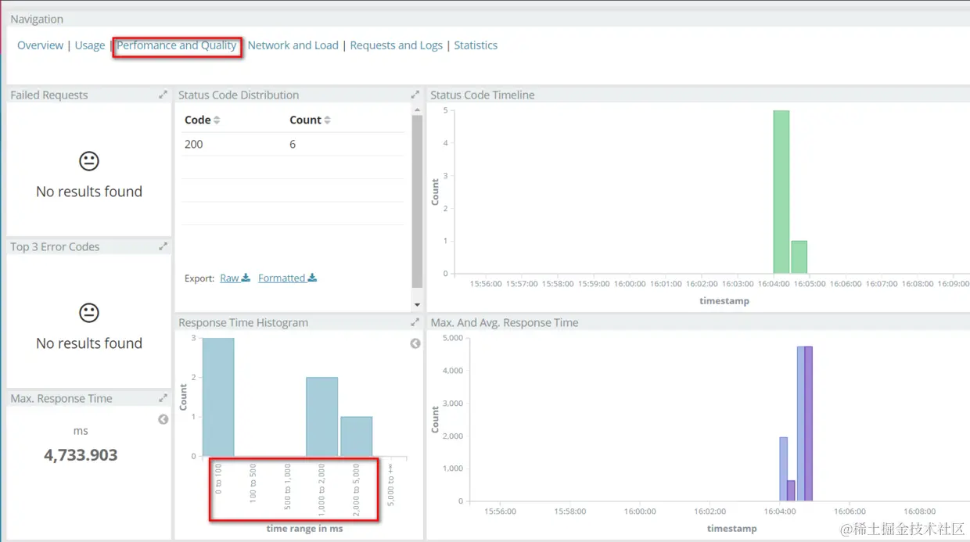This screenshot has height=542, width=970.
Task: Open the Usage view
Action: (89, 45)
